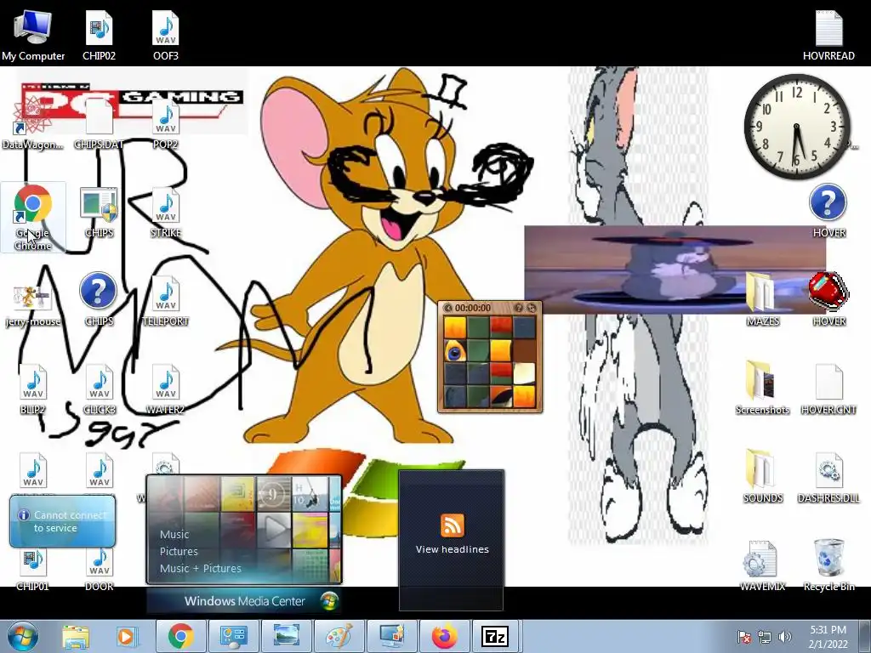Click the eye tile in picture puzzle
The width and height of the screenshot is (871, 653).
point(455,351)
